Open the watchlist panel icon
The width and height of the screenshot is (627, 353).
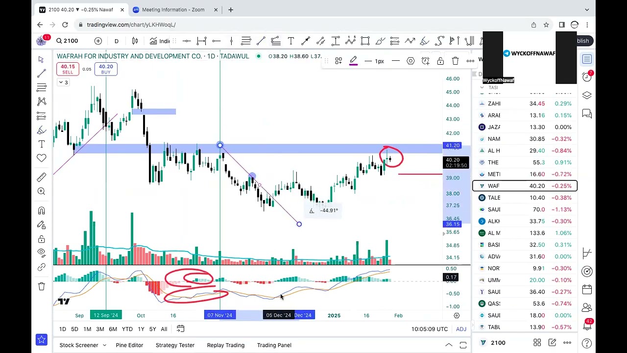587,59
